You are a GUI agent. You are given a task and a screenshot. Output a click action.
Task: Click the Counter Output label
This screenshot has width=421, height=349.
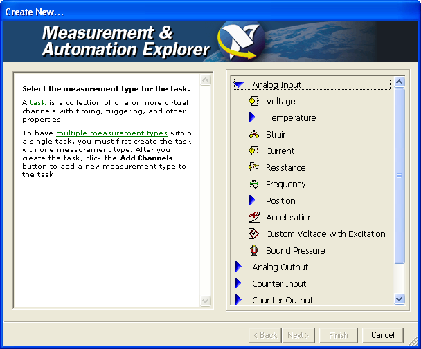pos(283,300)
